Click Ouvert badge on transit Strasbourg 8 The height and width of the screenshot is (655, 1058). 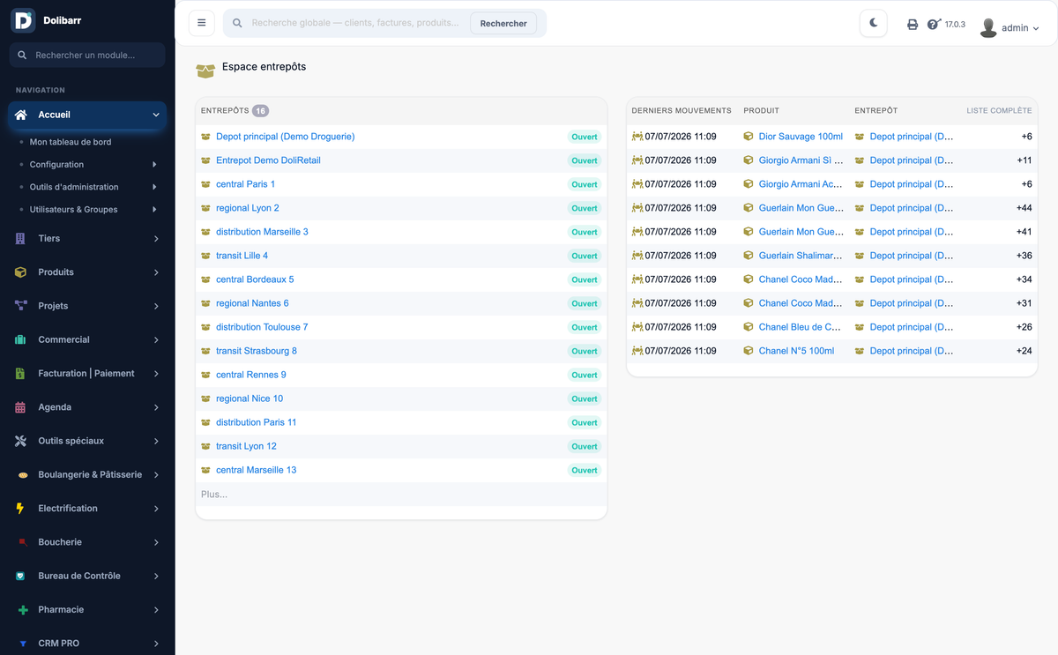[584, 351]
